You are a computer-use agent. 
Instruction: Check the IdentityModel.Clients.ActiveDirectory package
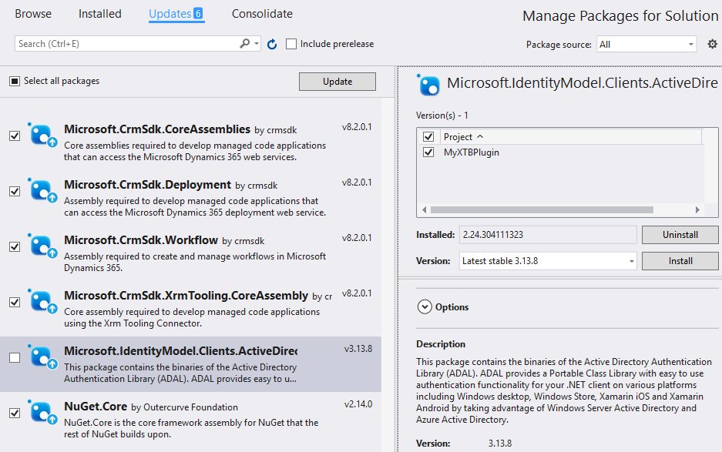coord(15,357)
